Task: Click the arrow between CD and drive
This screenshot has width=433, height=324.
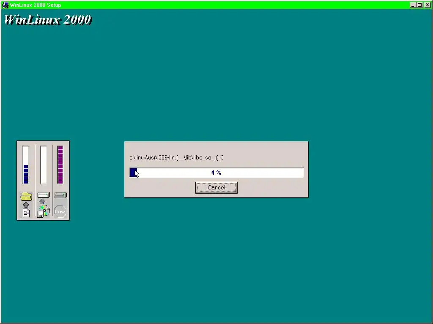Action: tap(42, 201)
